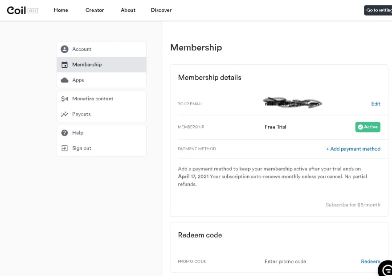The image size is (392, 276).
Task: Open Apps in the sidebar
Action: (102, 80)
